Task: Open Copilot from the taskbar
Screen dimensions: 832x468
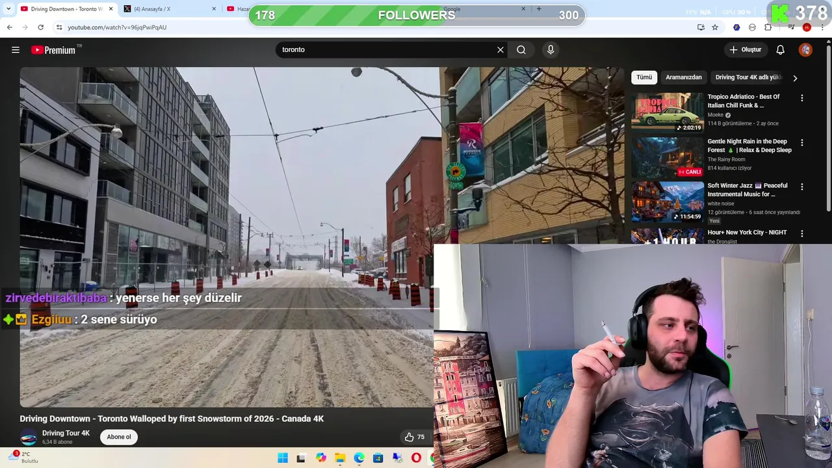Action: coord(321,458)
